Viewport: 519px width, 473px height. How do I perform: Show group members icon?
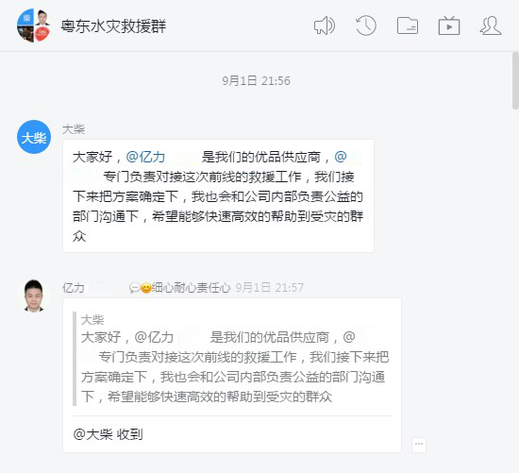(491, 25)
